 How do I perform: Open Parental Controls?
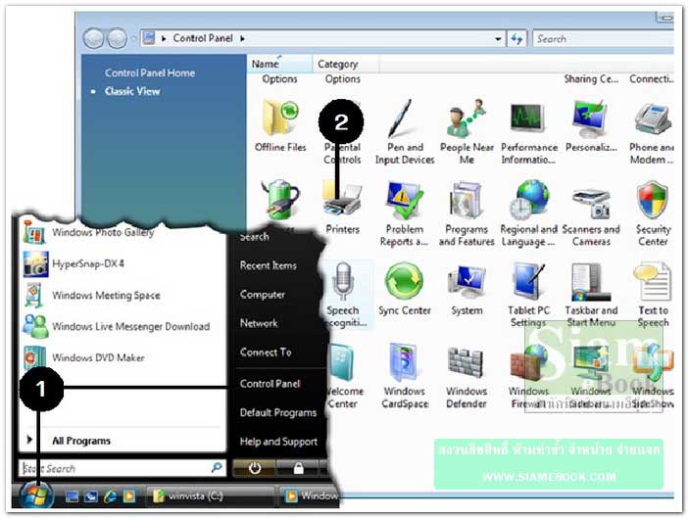(x=342, y=132)
